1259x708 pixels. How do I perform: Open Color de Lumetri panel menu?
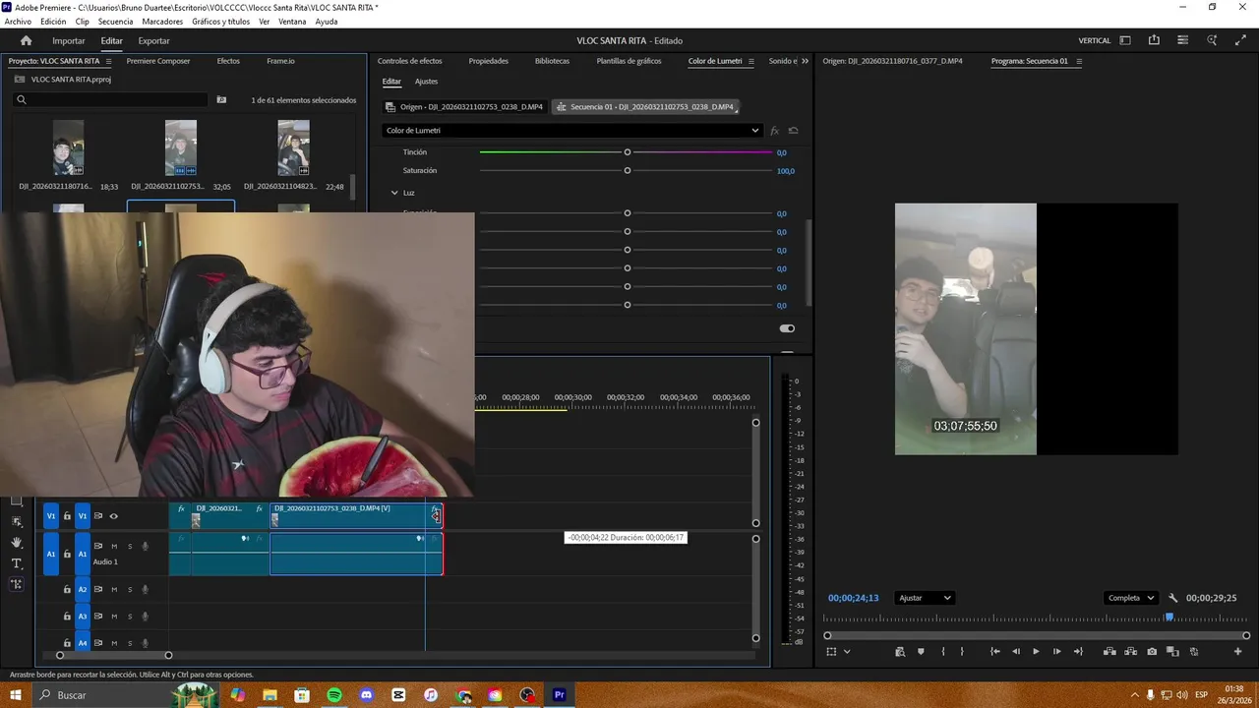[751, 61]
